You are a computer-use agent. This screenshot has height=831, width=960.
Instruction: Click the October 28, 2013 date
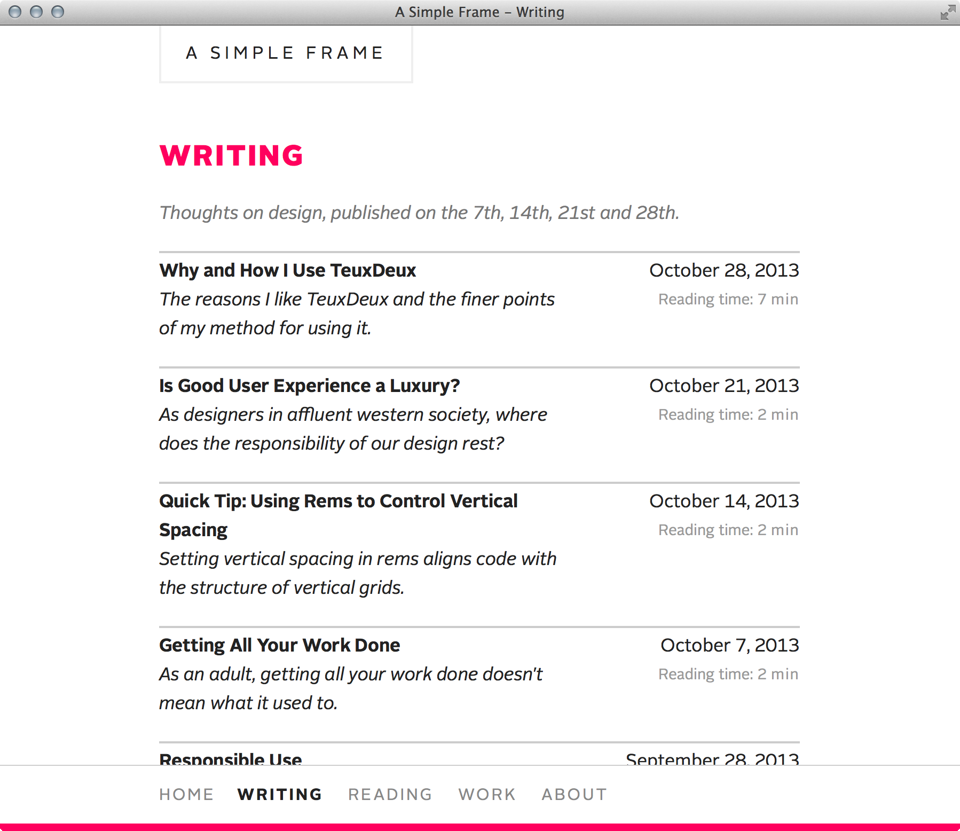coord(723,270)
